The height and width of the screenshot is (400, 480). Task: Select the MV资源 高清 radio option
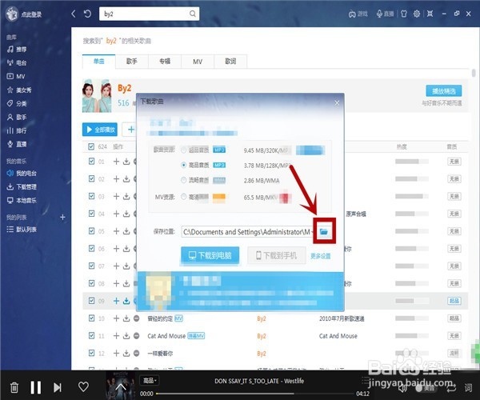(x=184, y=197)
